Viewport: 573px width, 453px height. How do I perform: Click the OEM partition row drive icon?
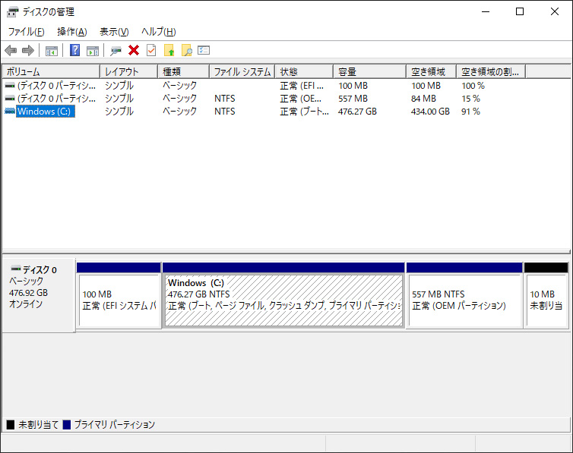pos(10,99)
